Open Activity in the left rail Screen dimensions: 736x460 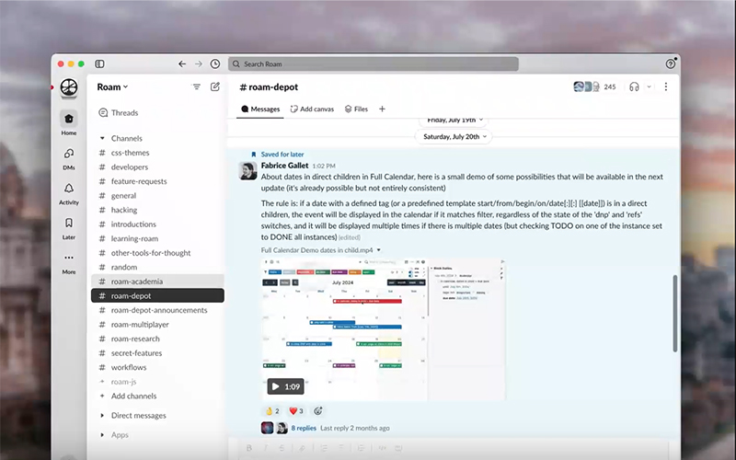pos(69,192)
